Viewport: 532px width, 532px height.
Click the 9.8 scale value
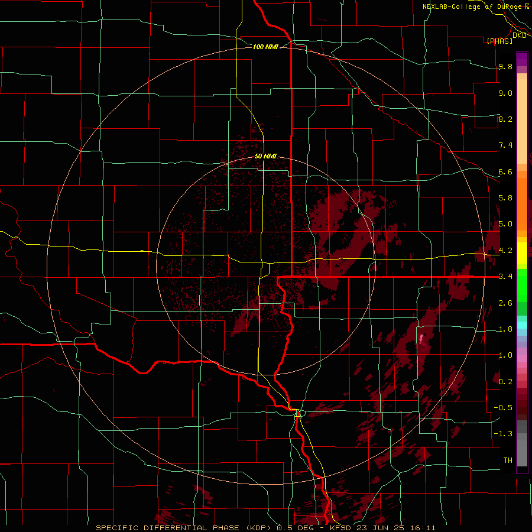pyautogui.click(x=505, y=66)
